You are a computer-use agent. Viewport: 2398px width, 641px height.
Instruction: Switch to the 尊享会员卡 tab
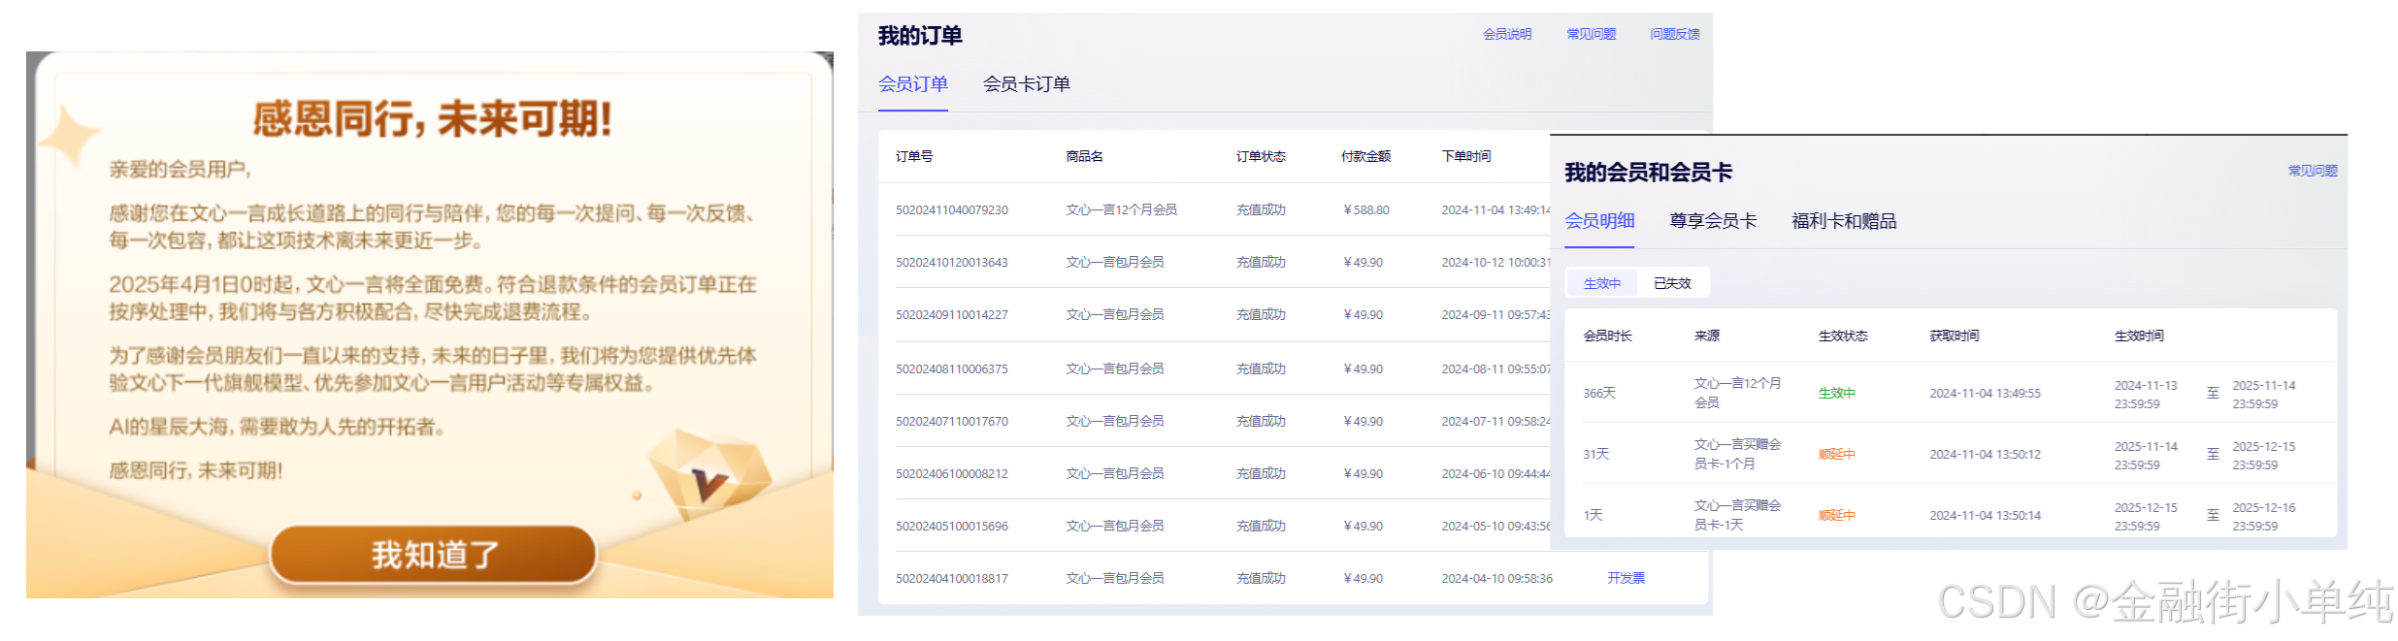click(1713, 221)
